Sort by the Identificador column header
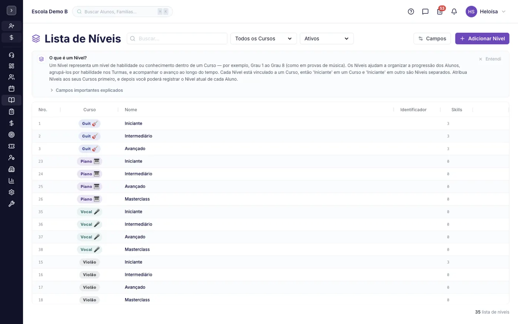The height and width of the screenshot is (324, 518). 413,110
